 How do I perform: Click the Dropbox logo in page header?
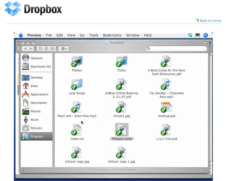pyautogui.click(x=33, y=9)
